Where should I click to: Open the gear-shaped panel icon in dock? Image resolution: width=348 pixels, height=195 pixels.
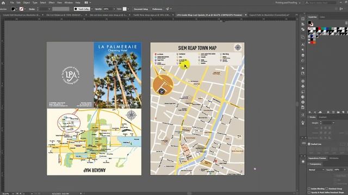click(x=303, y=81)
